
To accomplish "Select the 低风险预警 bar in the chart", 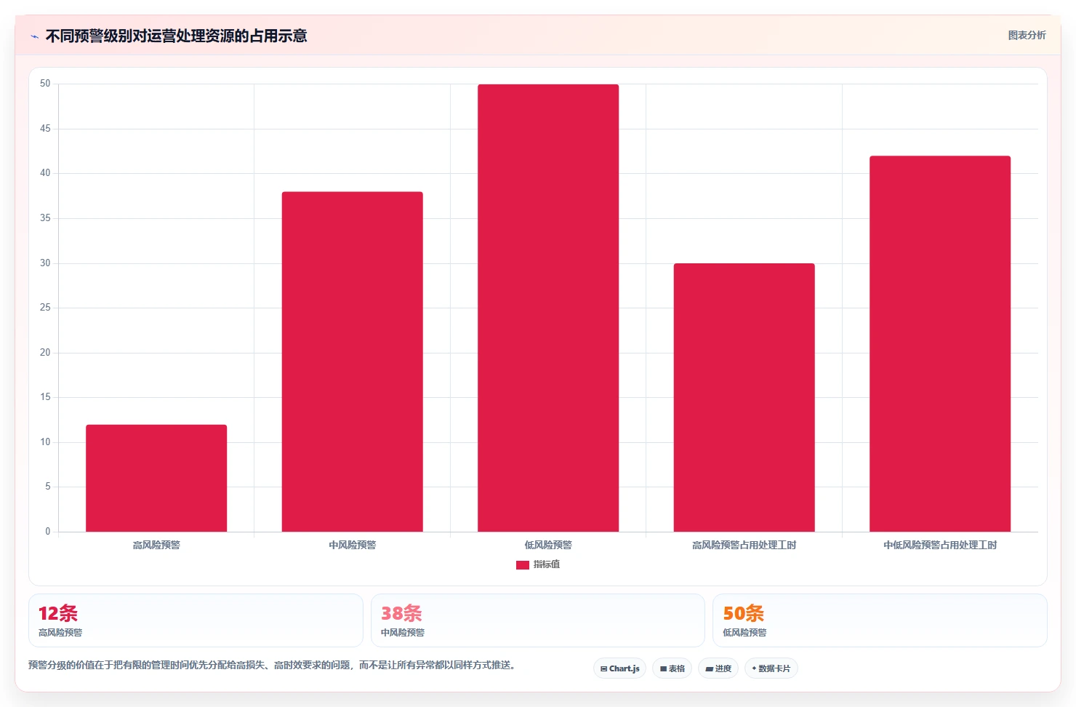I will coord(548,308).
